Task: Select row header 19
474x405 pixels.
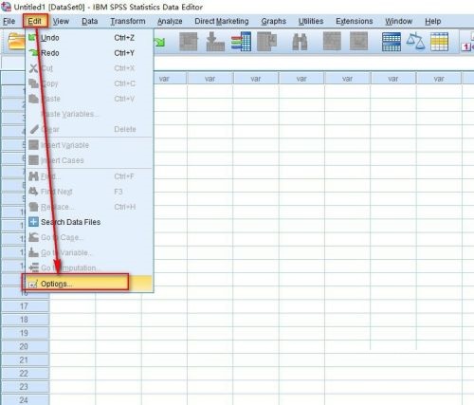Action: point(25,333)
